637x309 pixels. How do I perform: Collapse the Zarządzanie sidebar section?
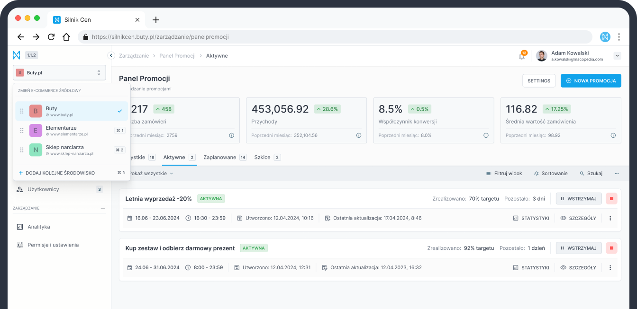click(x=102, y=208)
